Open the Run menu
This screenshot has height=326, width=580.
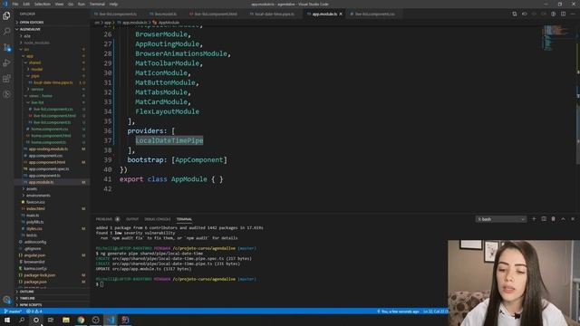click(81, 4)
